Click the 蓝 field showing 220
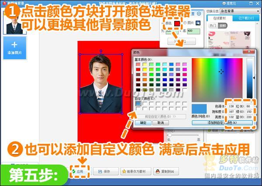The width and height of the screenshot is (262, 186). [x=249, y=117]
